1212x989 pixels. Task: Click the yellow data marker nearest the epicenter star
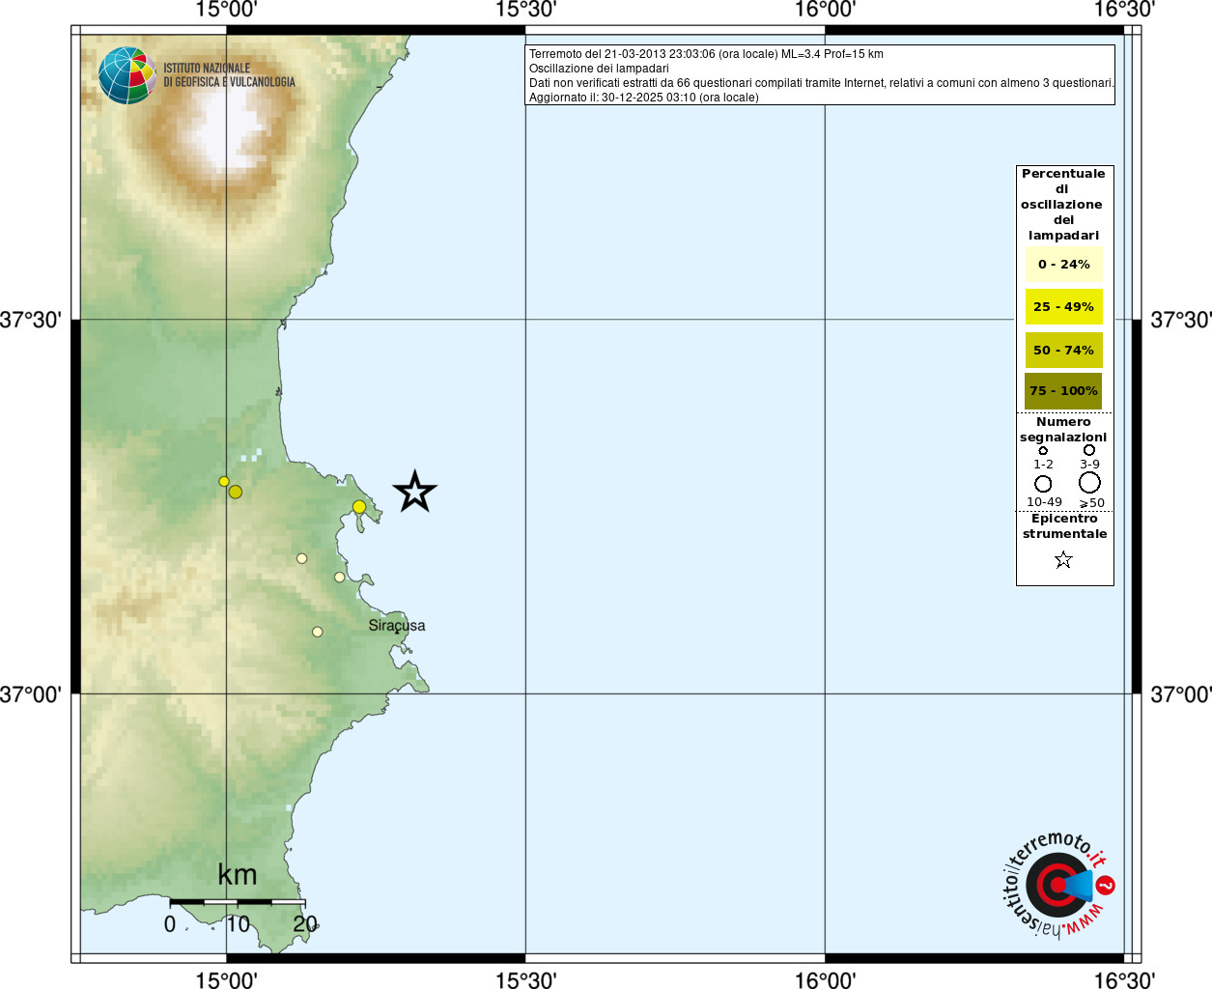(359, 507)
